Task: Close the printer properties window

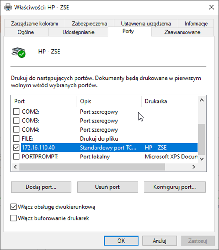Action: point(210,7)
